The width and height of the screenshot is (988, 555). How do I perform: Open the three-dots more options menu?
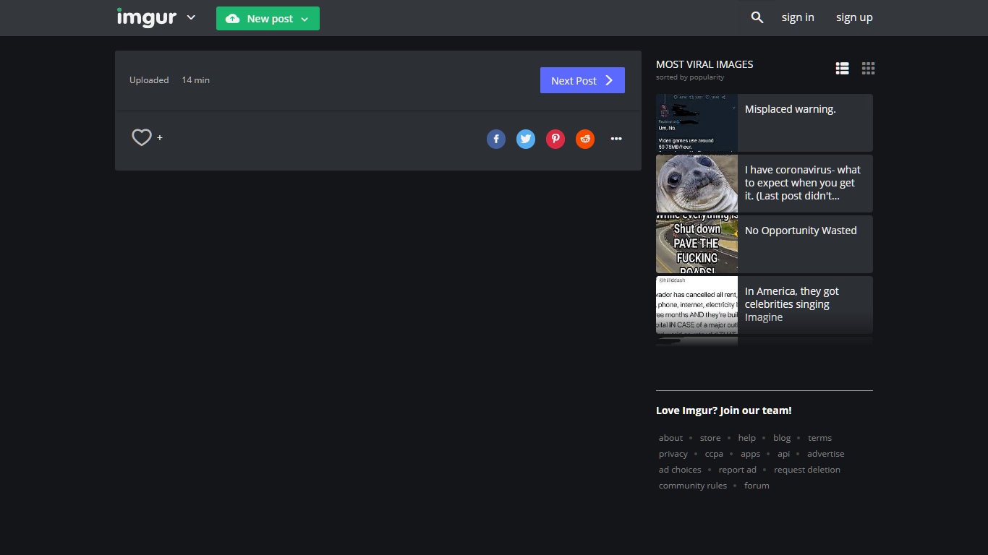(x=616, y=139)
